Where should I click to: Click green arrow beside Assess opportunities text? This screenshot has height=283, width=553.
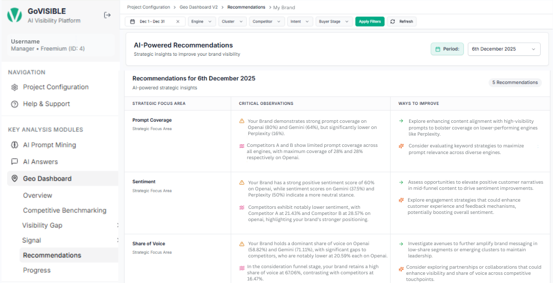[x=401, y=183]
